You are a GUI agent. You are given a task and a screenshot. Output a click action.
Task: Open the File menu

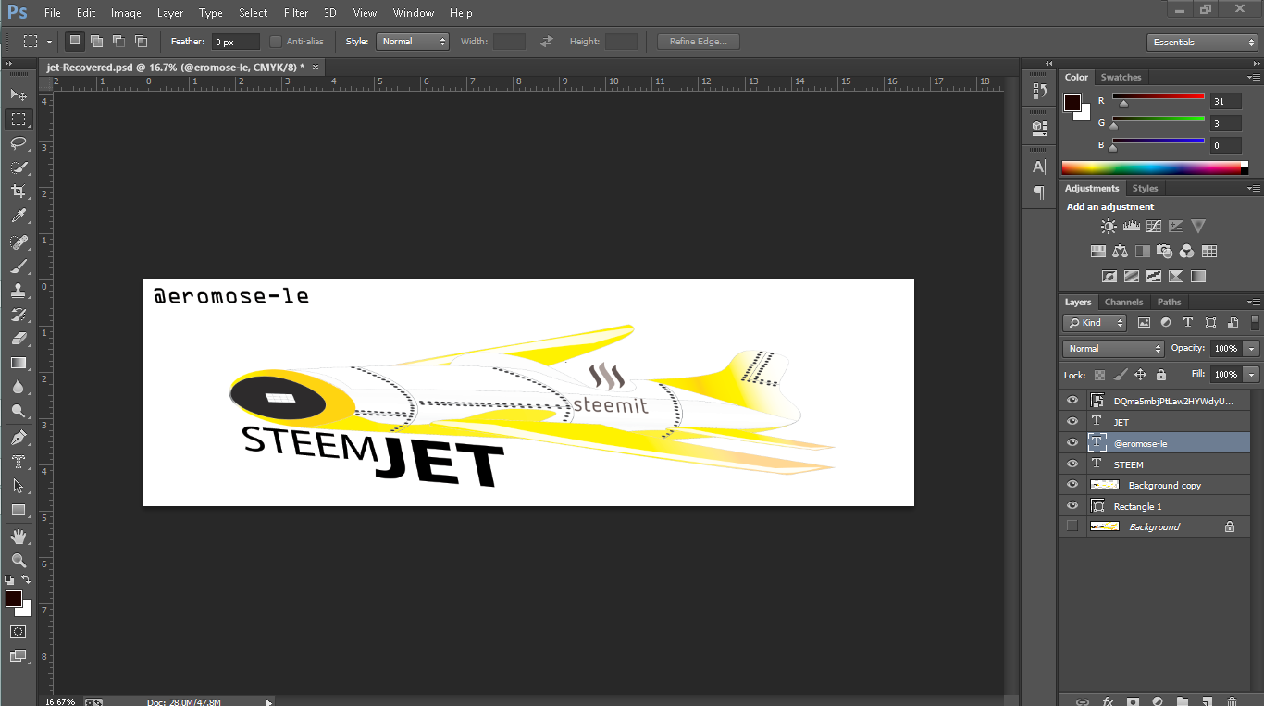point(52,13)
